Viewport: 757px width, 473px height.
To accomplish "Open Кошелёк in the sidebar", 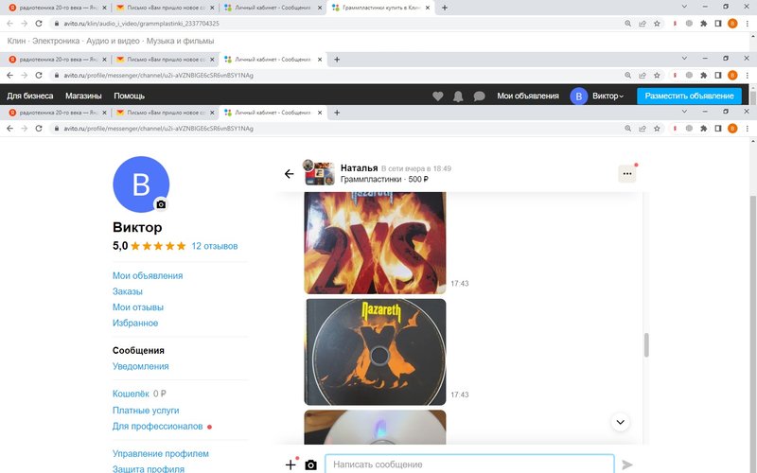I will (x=131, y=394).
